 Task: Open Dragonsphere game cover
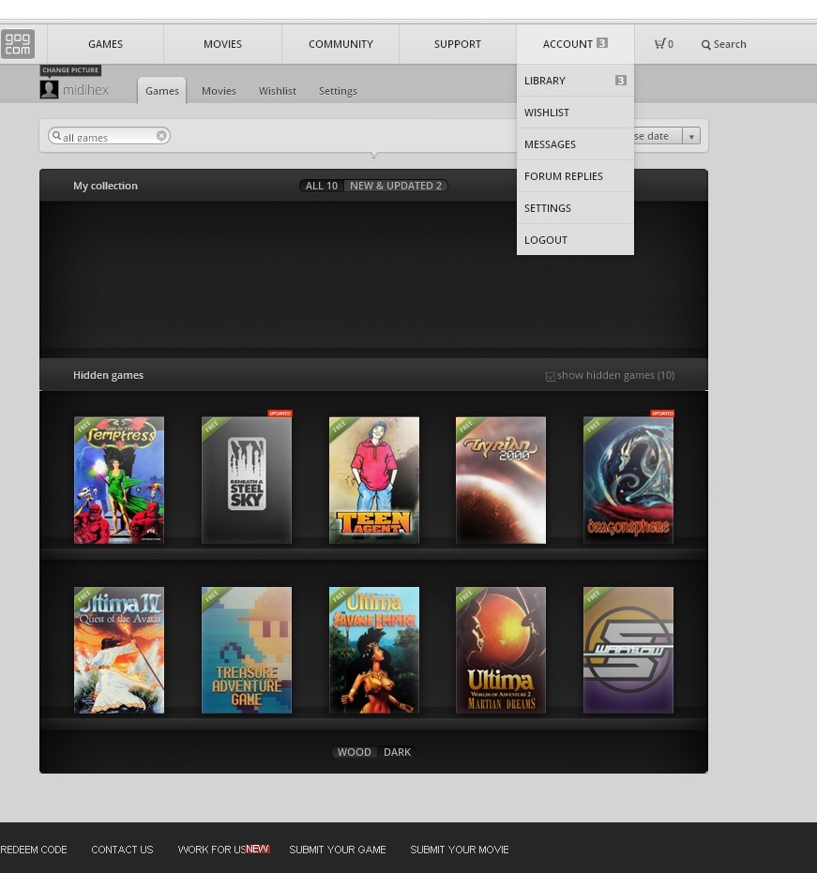pos(628,480)
